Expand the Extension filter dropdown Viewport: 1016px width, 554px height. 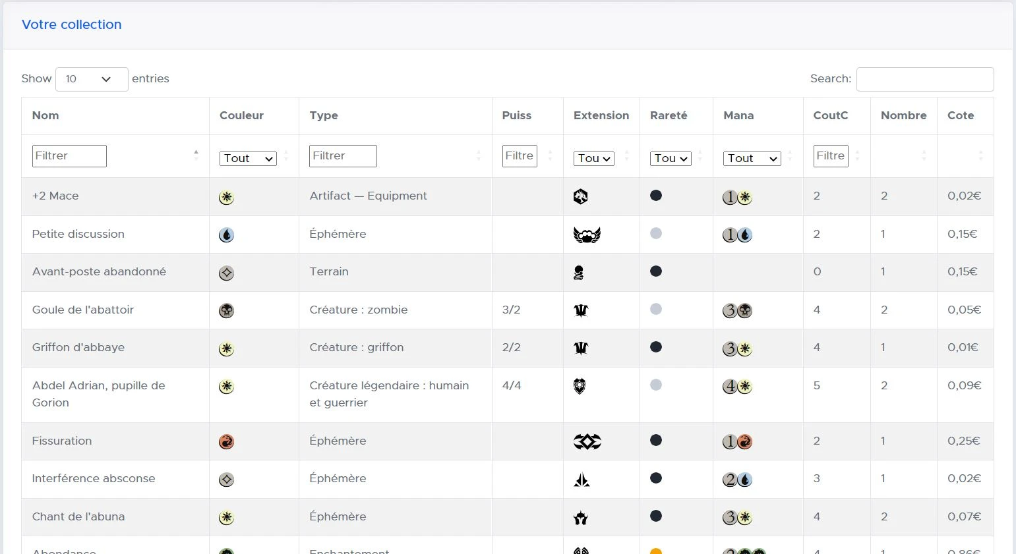pyautogui.click(x=594, y=158)
